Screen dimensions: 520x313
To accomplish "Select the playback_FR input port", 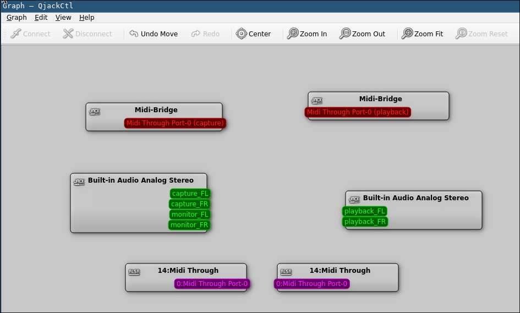I will pyautogui.click(x=365, y=222).
